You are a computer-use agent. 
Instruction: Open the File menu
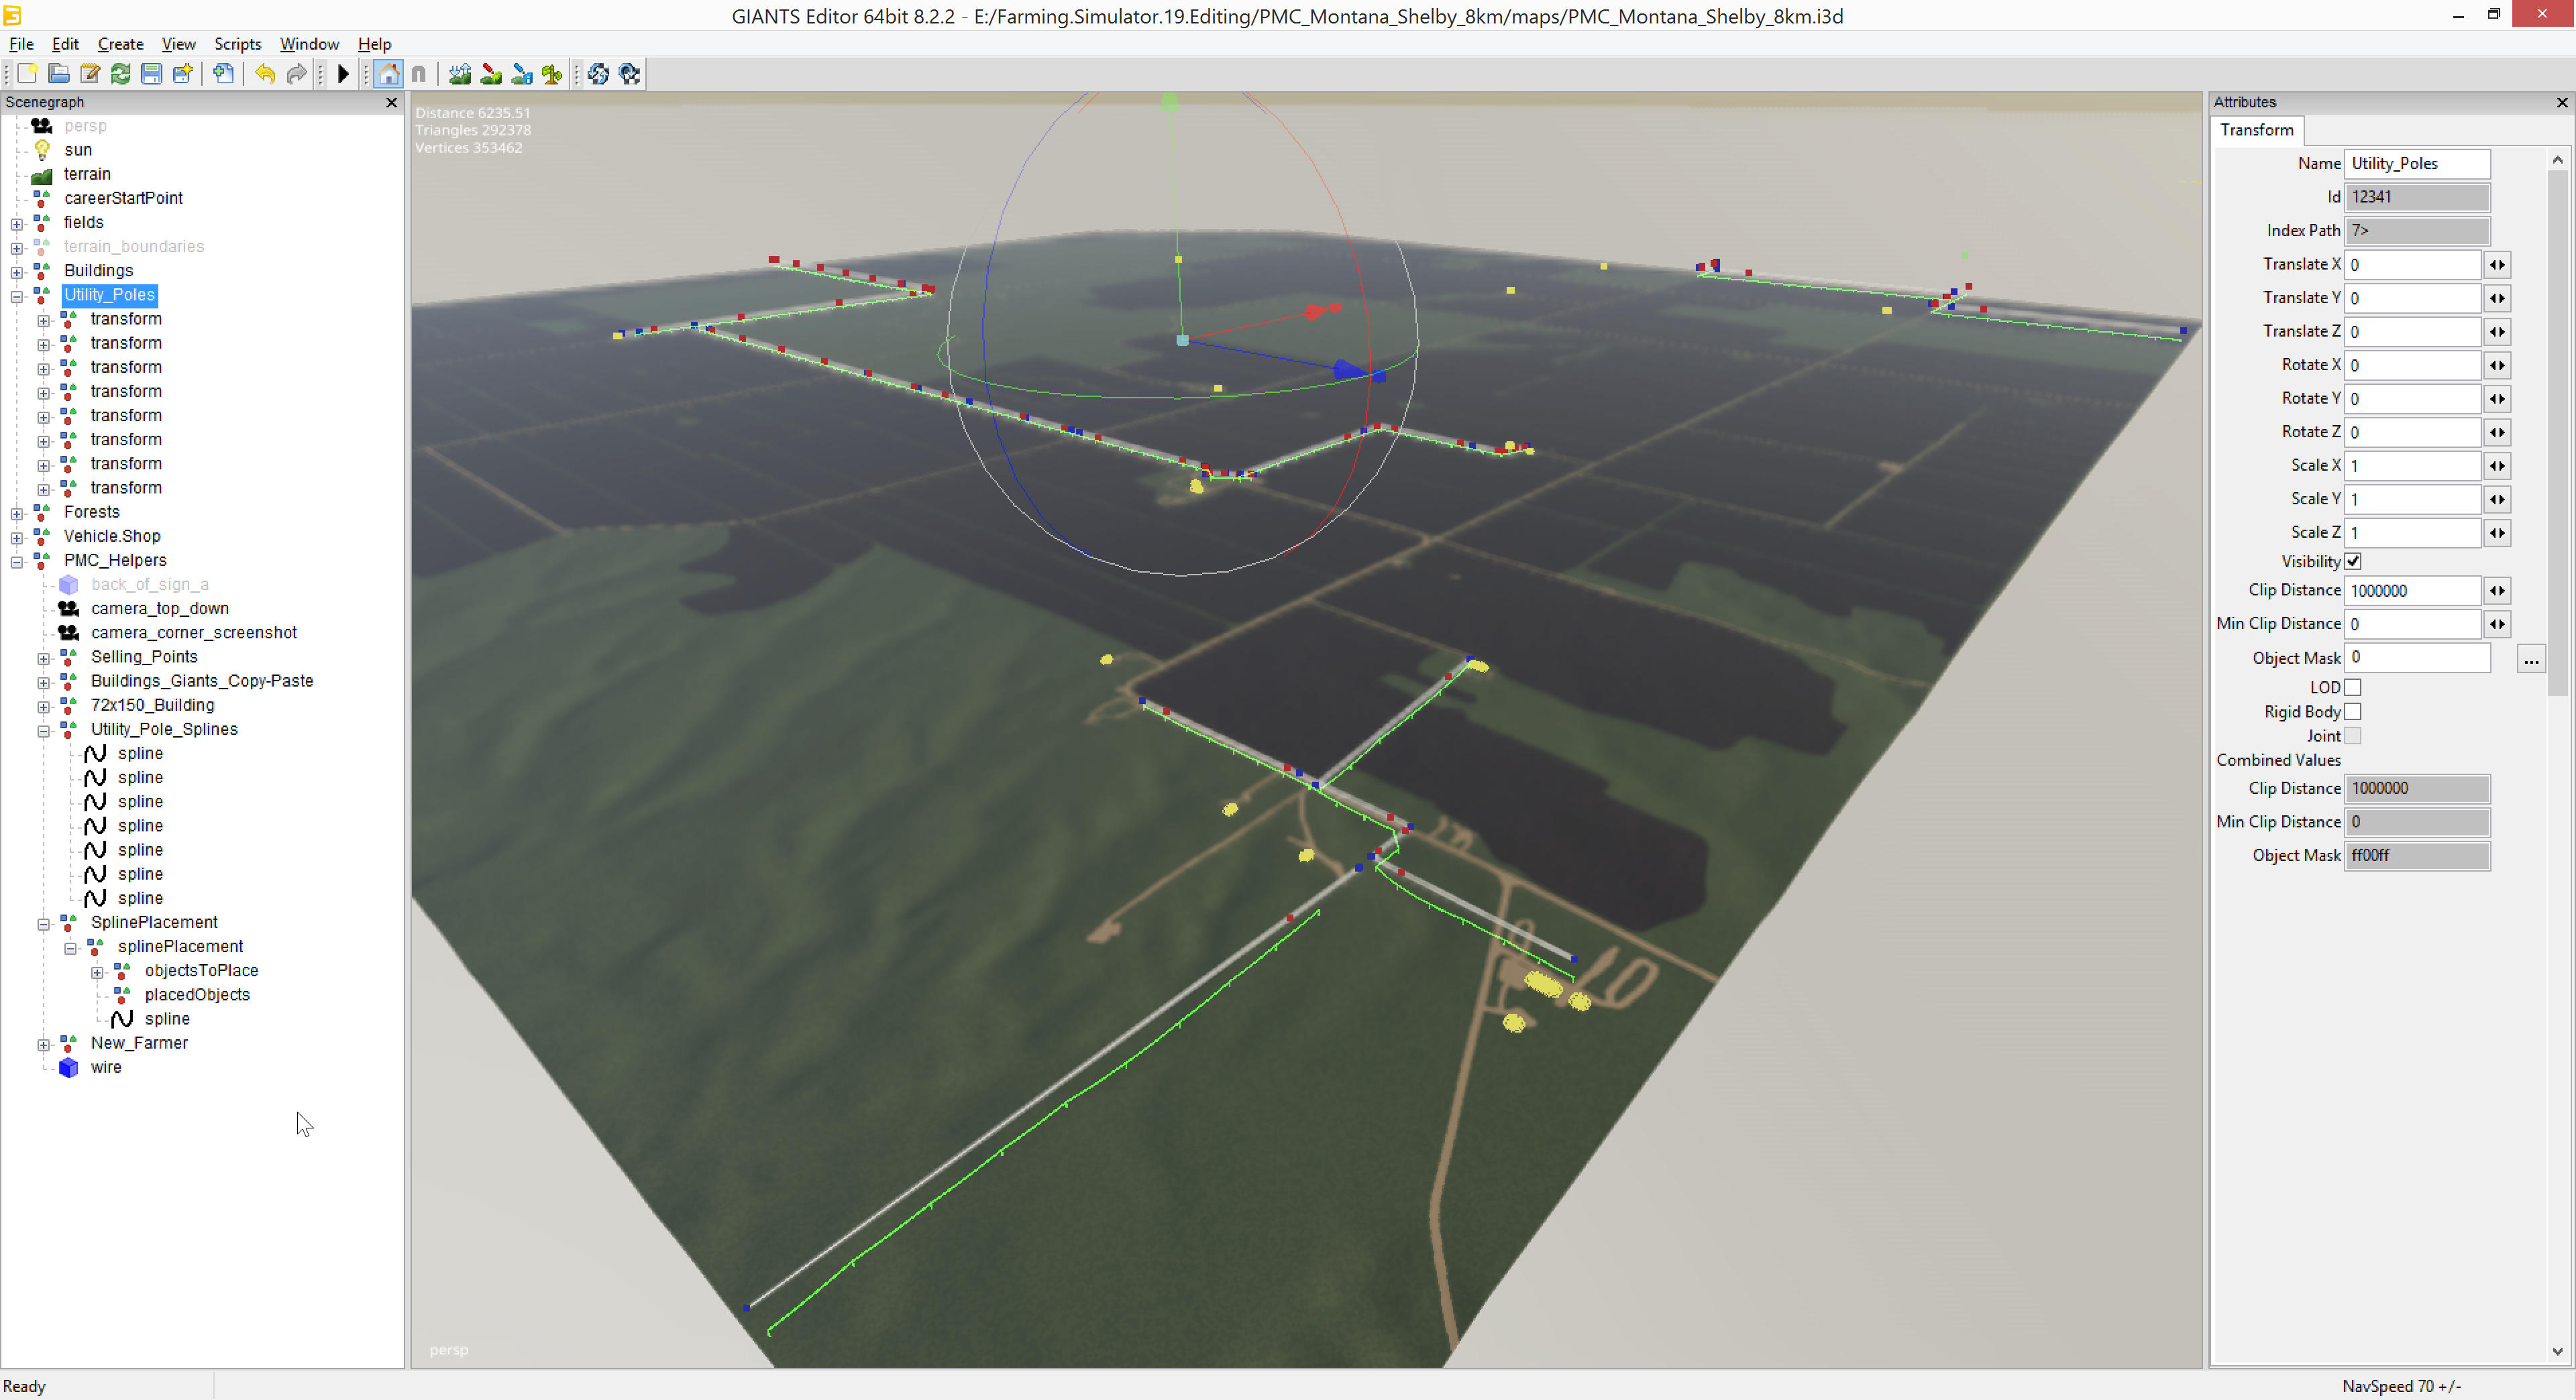21,44
